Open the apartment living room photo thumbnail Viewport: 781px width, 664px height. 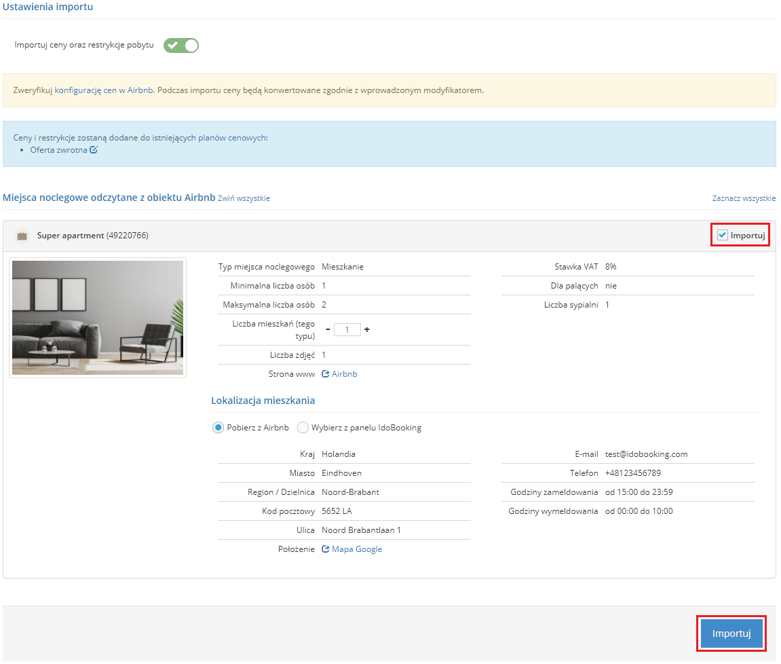click(98, 318)
